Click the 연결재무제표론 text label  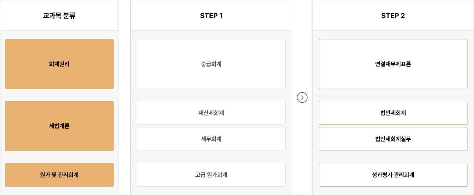click(x=393, y=64)
